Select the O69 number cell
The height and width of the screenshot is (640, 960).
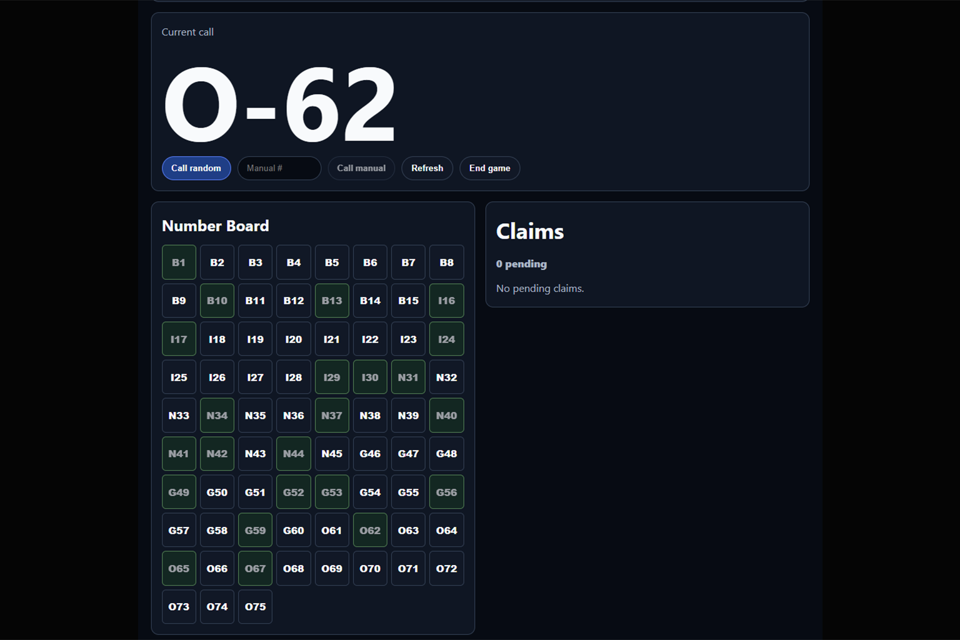(332, 568)
